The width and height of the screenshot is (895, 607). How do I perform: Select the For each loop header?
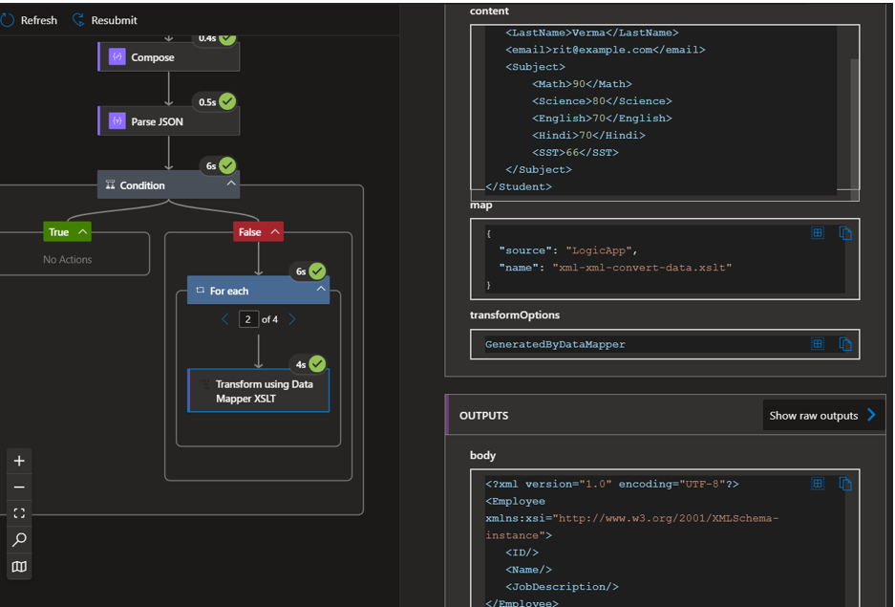tap(259, 290)
